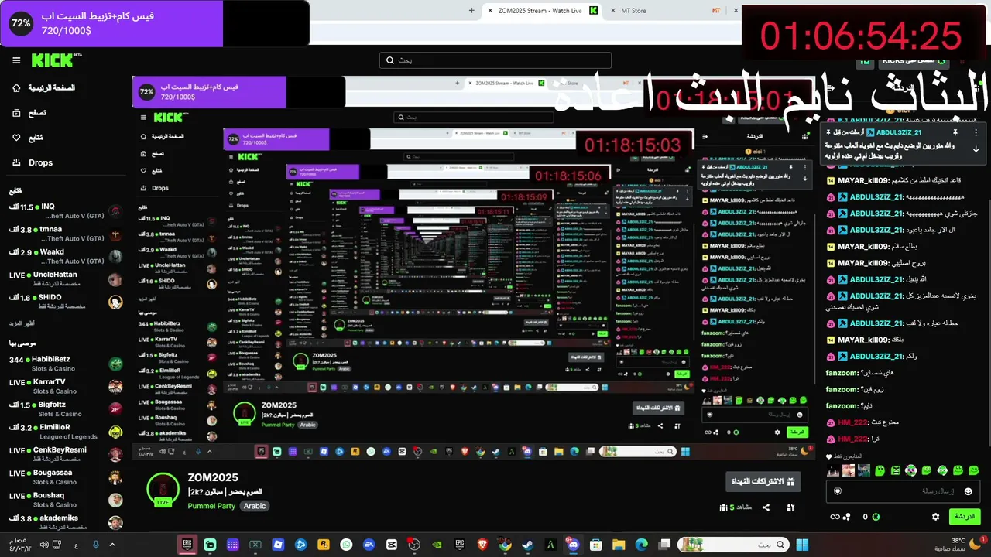The width and height of the screenshot is (991, 557).
Task: Open the Pummel Party category link
Action: click(211, 506)
